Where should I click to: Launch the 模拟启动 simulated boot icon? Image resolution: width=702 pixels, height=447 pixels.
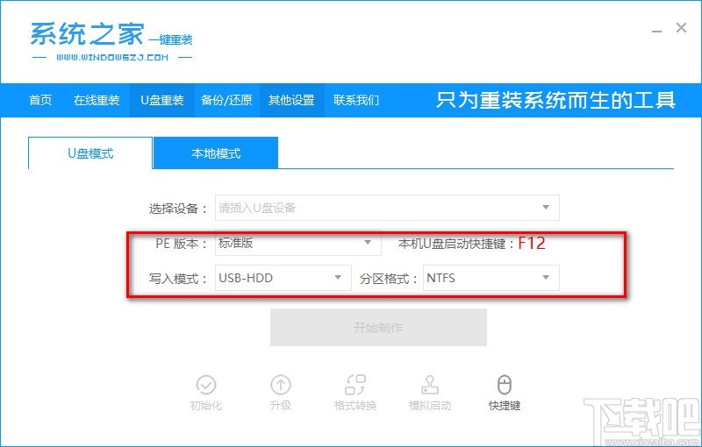click(430, 385)
